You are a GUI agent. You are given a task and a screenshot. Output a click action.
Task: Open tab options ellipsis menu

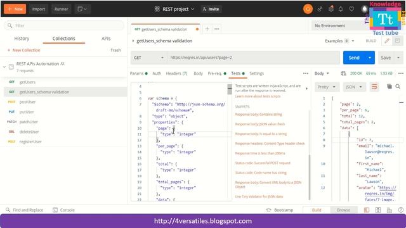pos(217,29)
